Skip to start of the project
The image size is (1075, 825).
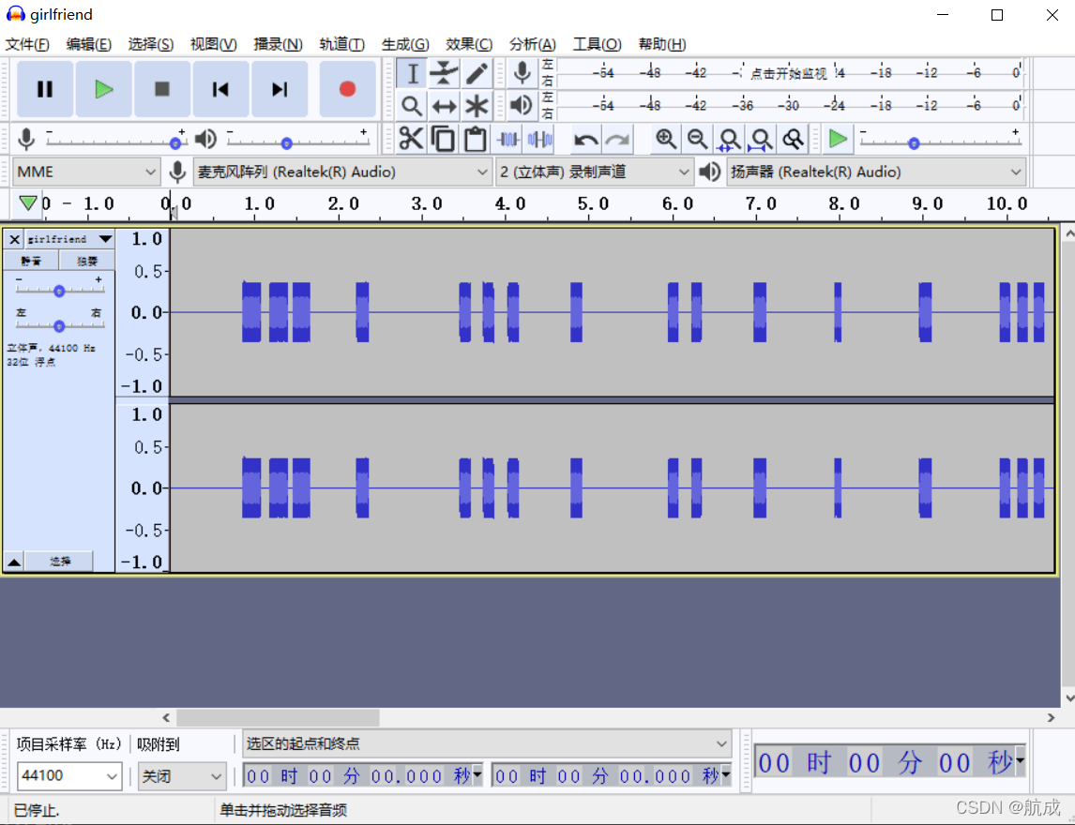pyautogui.click(x=220, y=89)
